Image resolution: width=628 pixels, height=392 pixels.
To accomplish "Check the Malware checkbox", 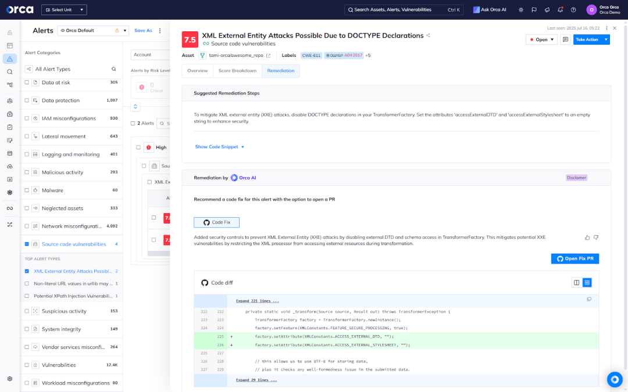I will coord(27,190).
